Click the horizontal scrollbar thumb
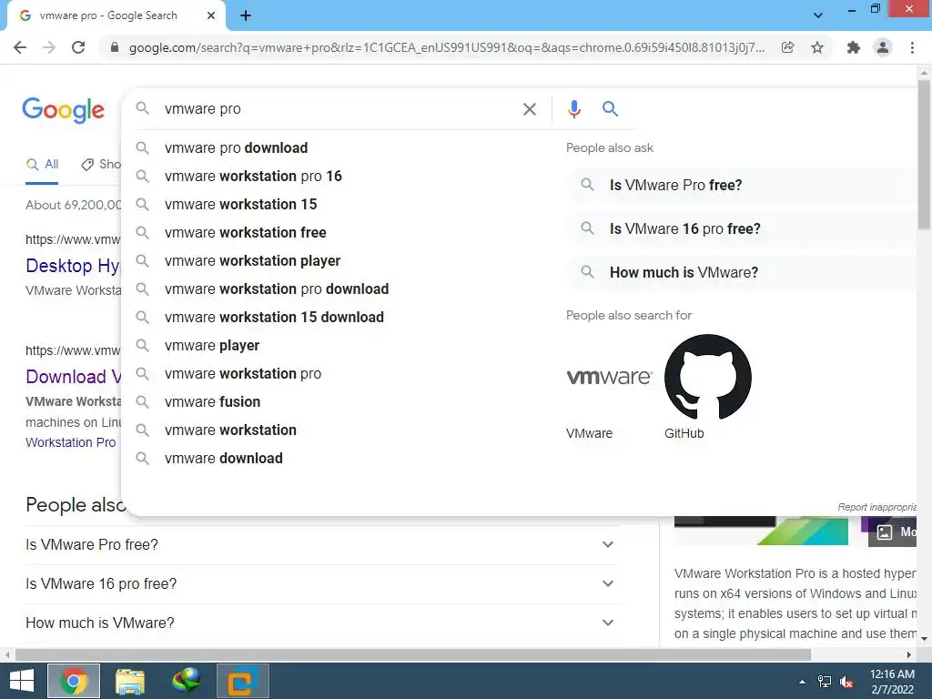Image resolution: width=932 pixels, height=699 pixels. (413, 654)
